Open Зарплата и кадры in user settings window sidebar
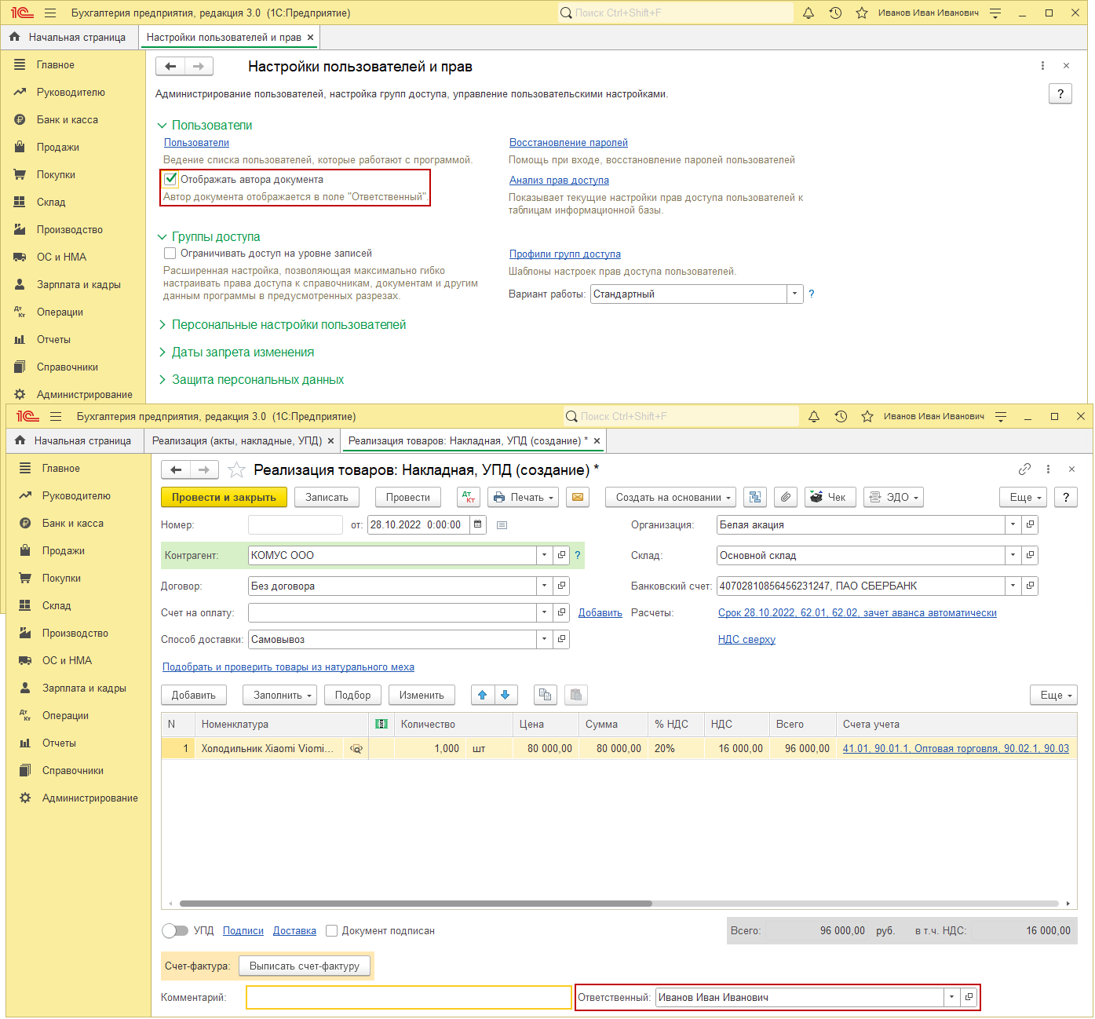This screenshot has width=1095, height=1019. coord(78,284)
